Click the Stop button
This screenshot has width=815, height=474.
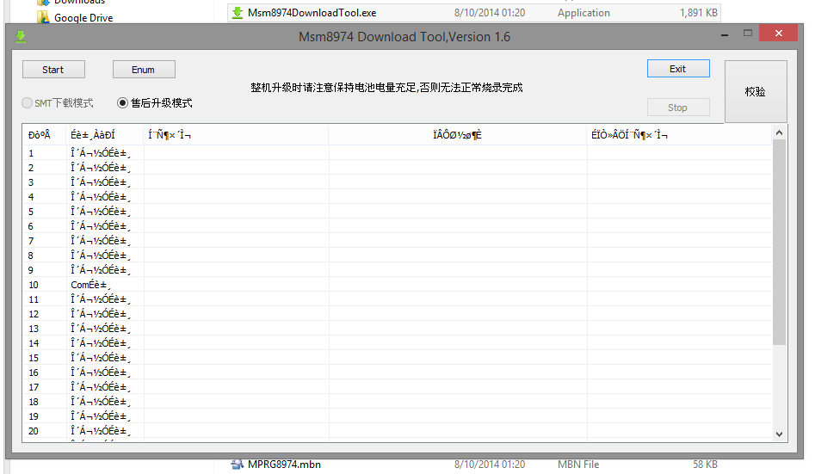pos(678,108)
